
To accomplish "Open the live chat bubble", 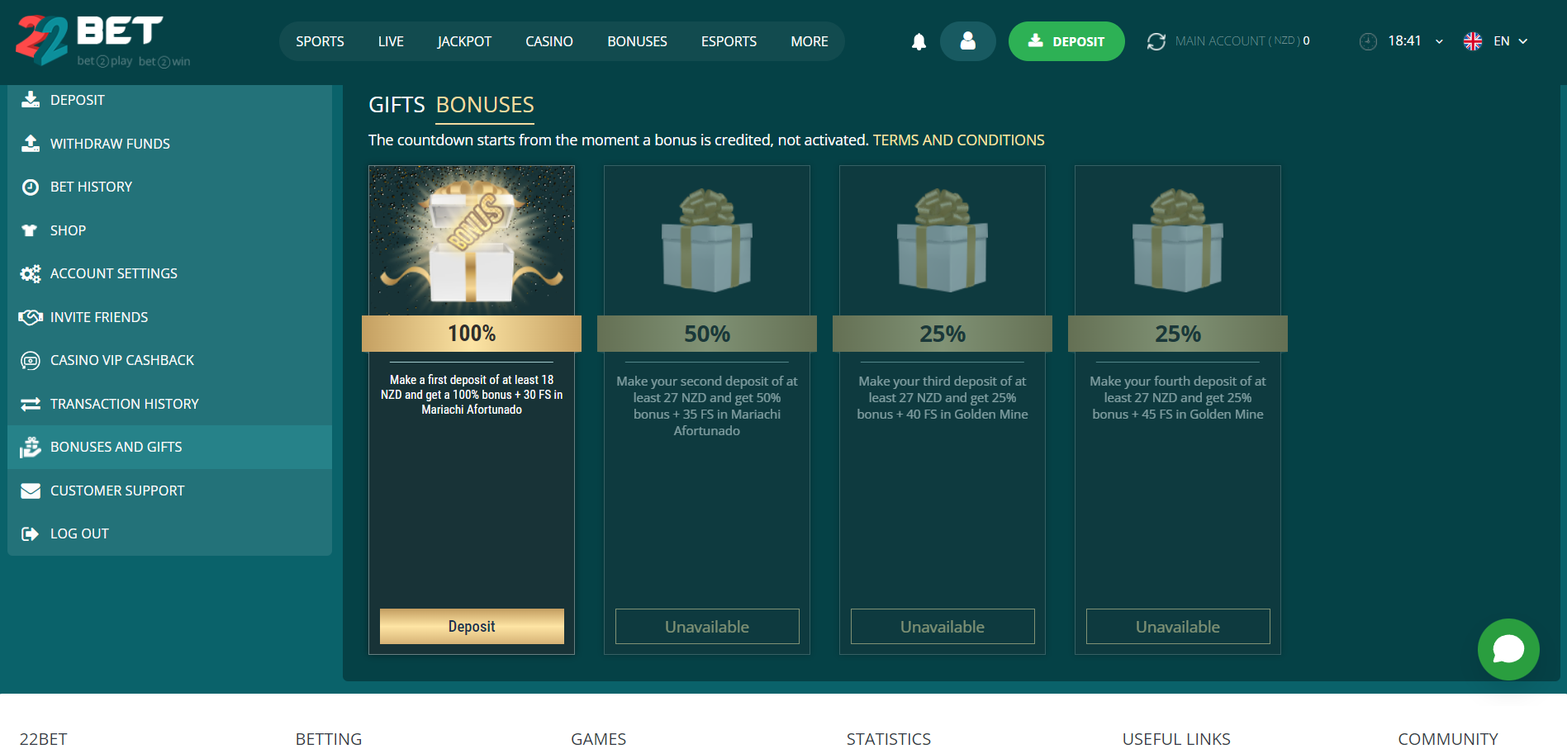I will (1508, 649).
